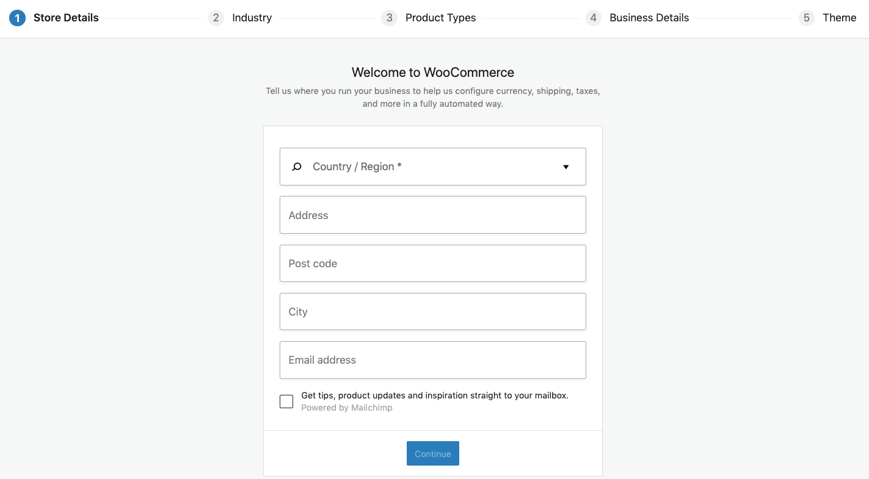Click the 'Powered by Mailchimp' text

click(347, 408)
